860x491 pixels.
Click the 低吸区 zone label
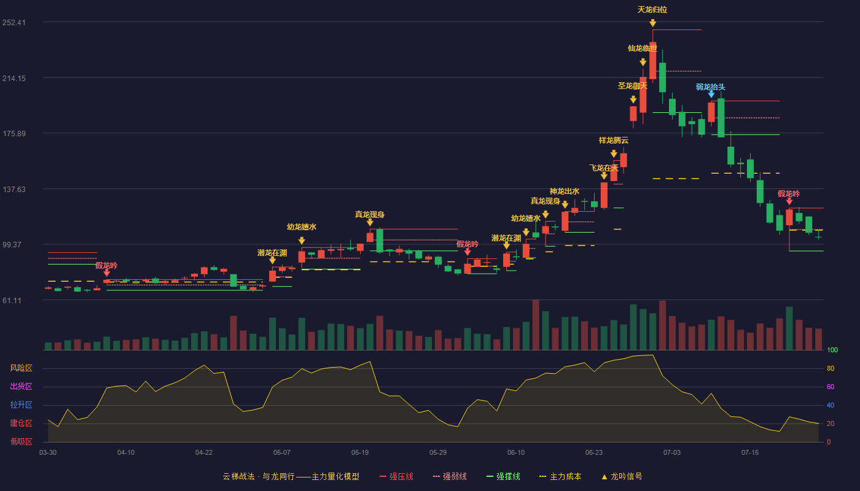(21, 441)
